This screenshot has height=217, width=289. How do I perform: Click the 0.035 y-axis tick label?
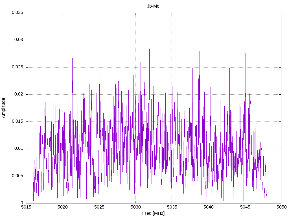[17, 12]
